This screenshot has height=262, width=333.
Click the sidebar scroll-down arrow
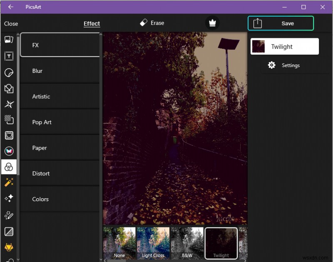[x=18, y=260]
